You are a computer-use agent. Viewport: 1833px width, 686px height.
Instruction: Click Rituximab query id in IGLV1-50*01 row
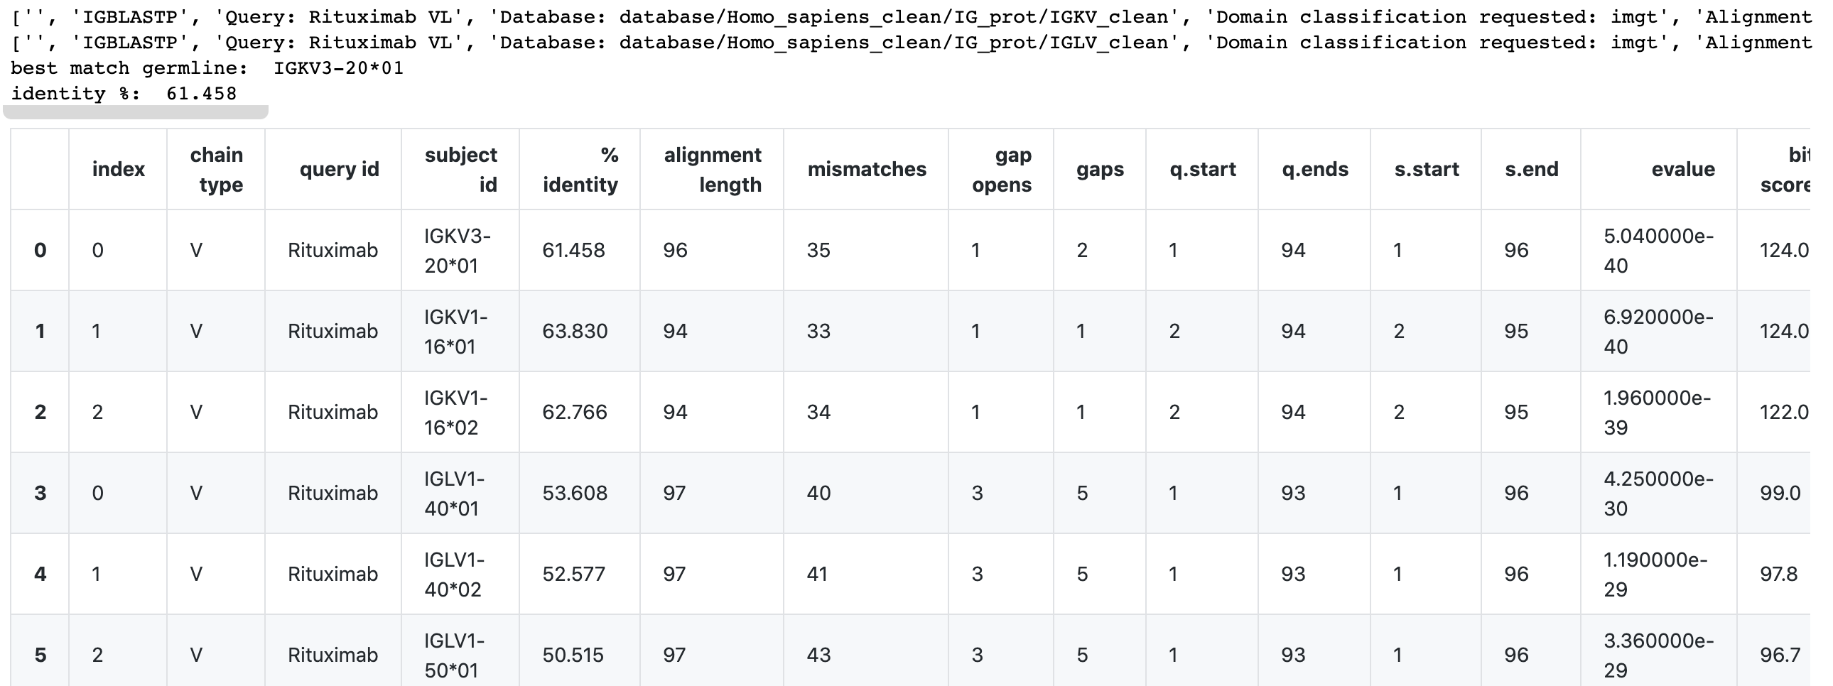pyautogui.click(x=332, y=655)
